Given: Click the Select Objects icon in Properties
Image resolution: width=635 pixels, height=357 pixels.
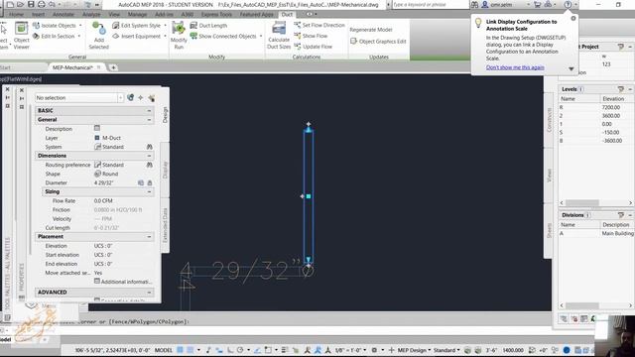Looking at the screenshot, I should (141, 97).
